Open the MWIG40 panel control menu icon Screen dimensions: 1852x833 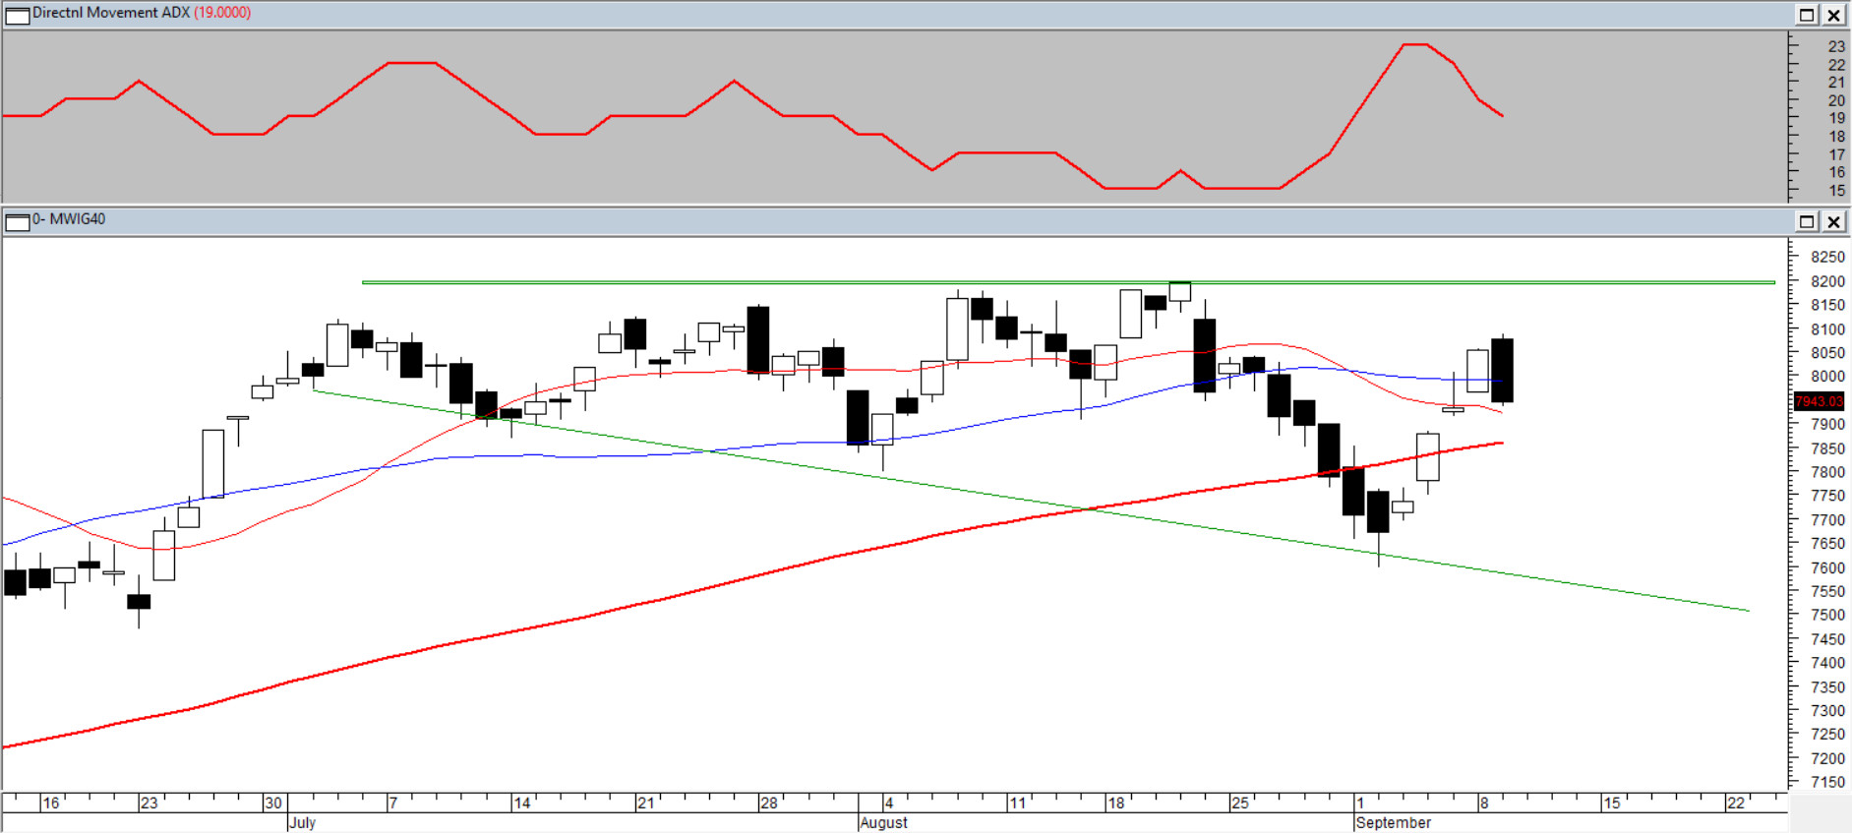pyautogui.click(x=17, y=221)
